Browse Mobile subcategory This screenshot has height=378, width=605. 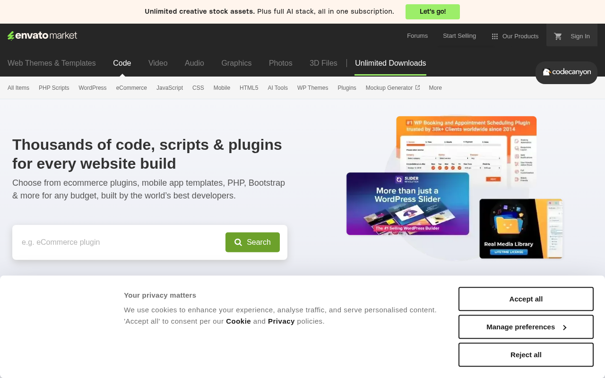(222, 88)
